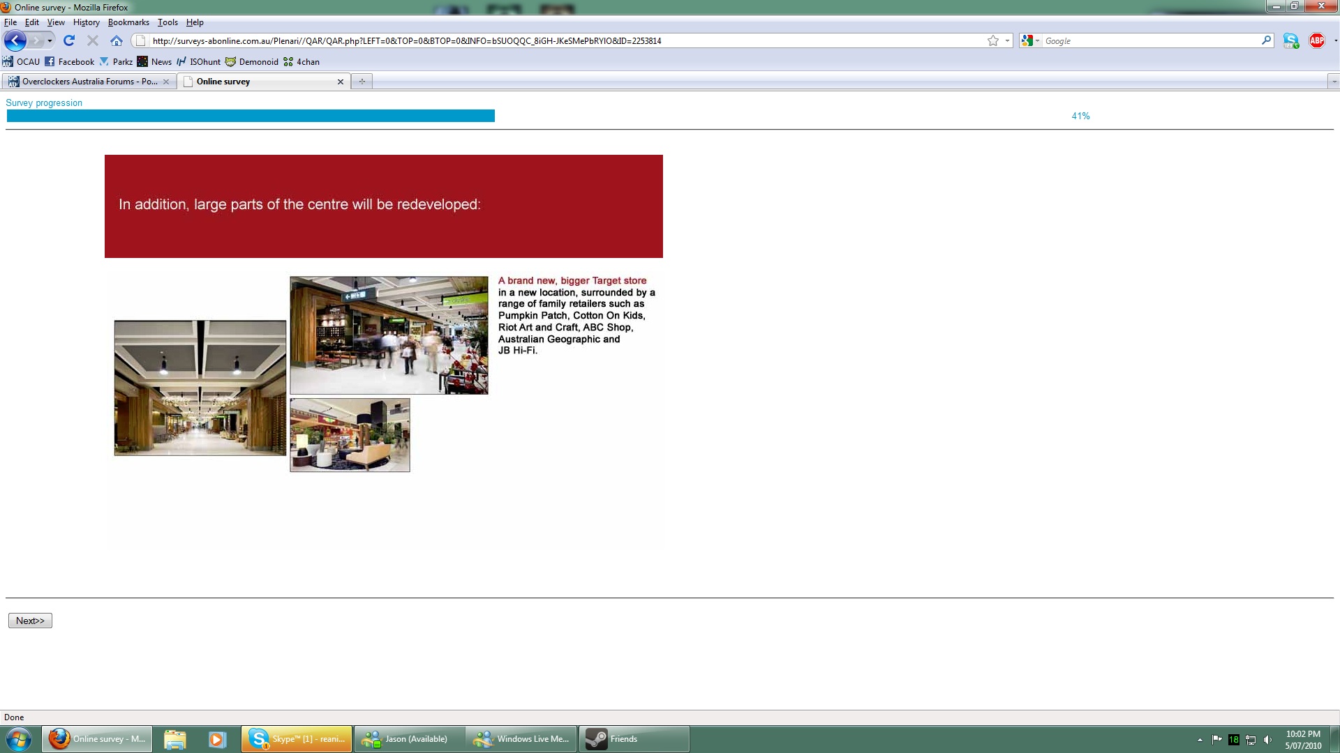This screenshot has height=753, width=1340.
Task: Click the survey progression bar
Action: (251, 116)
